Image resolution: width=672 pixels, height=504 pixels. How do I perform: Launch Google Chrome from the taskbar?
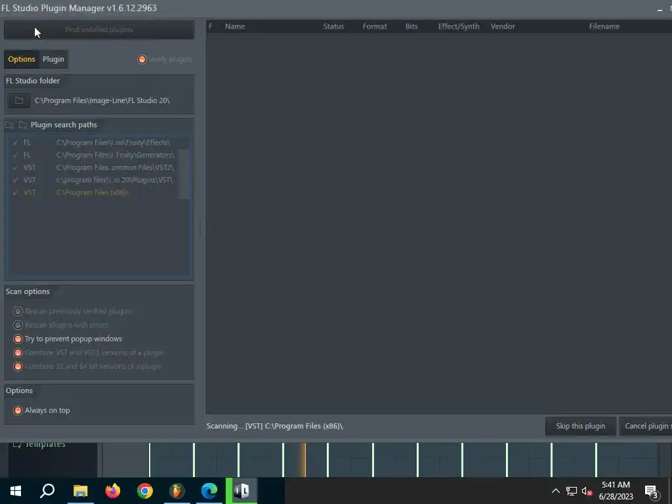pos(145,491)
